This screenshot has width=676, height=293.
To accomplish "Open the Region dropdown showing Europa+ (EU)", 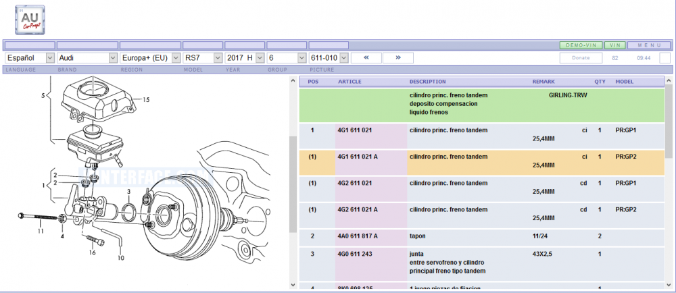I will tap(150, 57).
